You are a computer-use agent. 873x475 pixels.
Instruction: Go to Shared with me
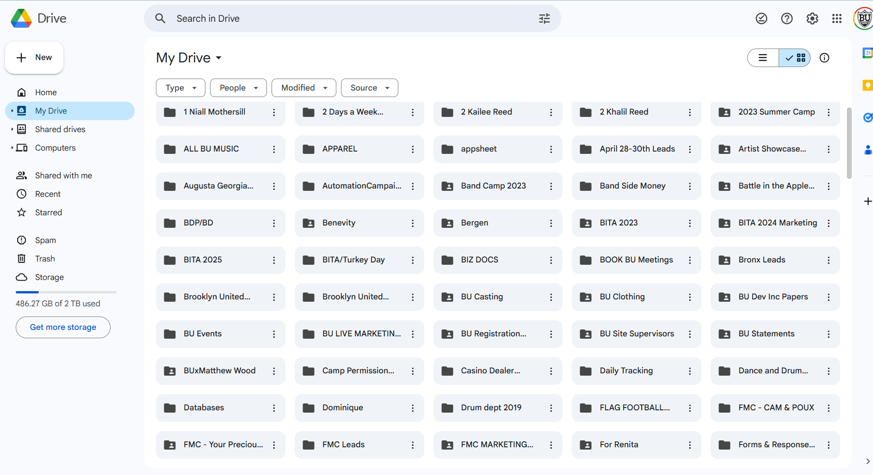[63, 176]
